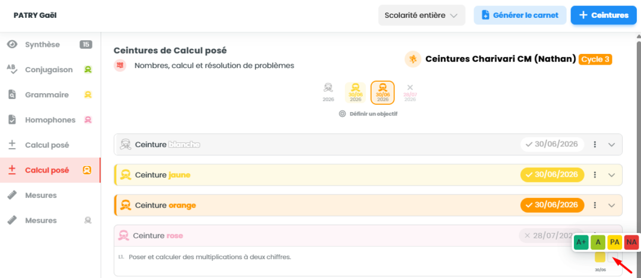Open three-dot menu for Ceinture blanche

point(595,145)
